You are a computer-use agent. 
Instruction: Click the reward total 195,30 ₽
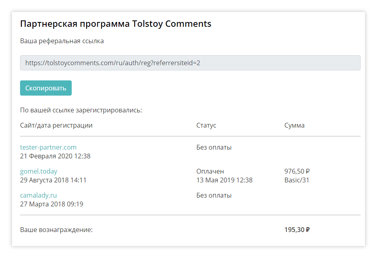pos(297,230)
